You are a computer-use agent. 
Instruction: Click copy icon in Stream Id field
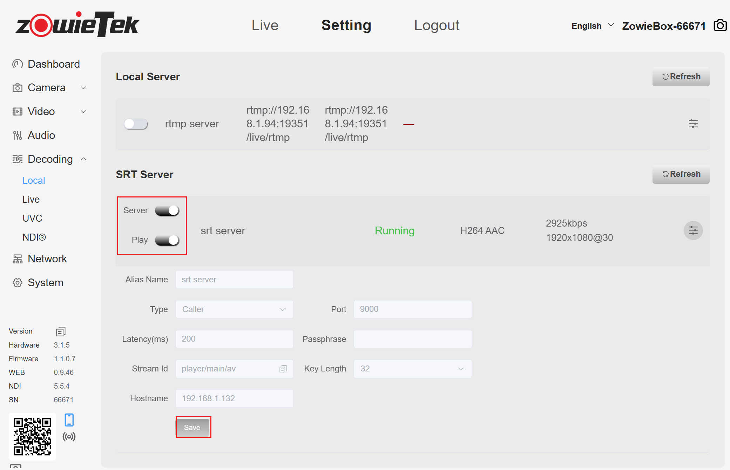tap(283, 369)
